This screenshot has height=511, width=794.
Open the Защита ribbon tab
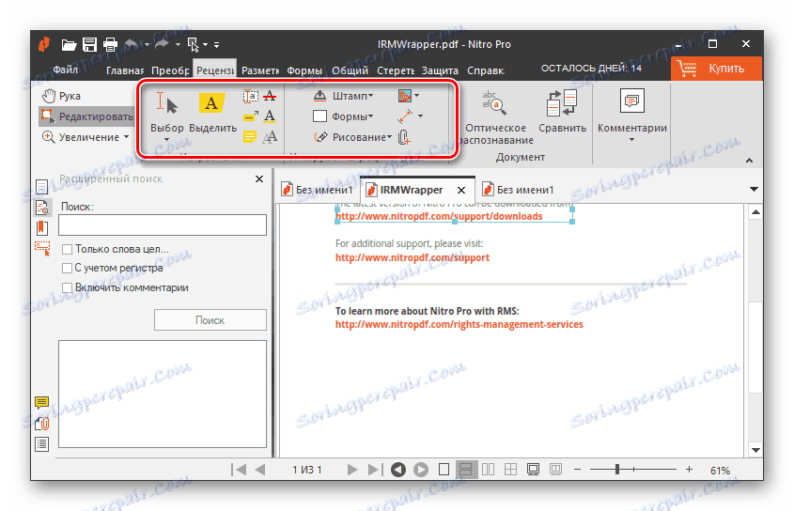click(440, 70)
